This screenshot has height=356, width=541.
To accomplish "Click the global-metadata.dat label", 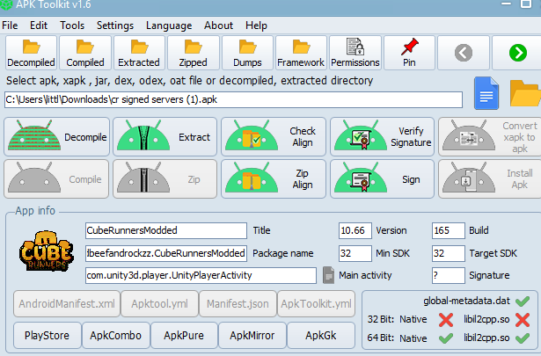I will click(x=466, y=301).
